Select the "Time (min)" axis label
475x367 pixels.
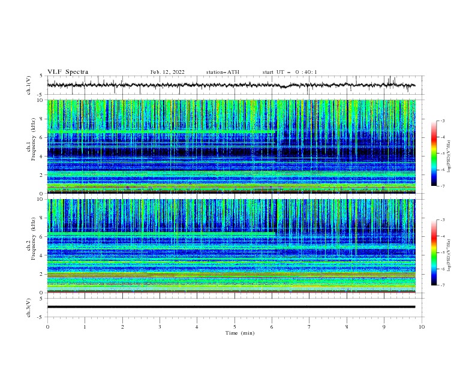click(x=240, y=333)
